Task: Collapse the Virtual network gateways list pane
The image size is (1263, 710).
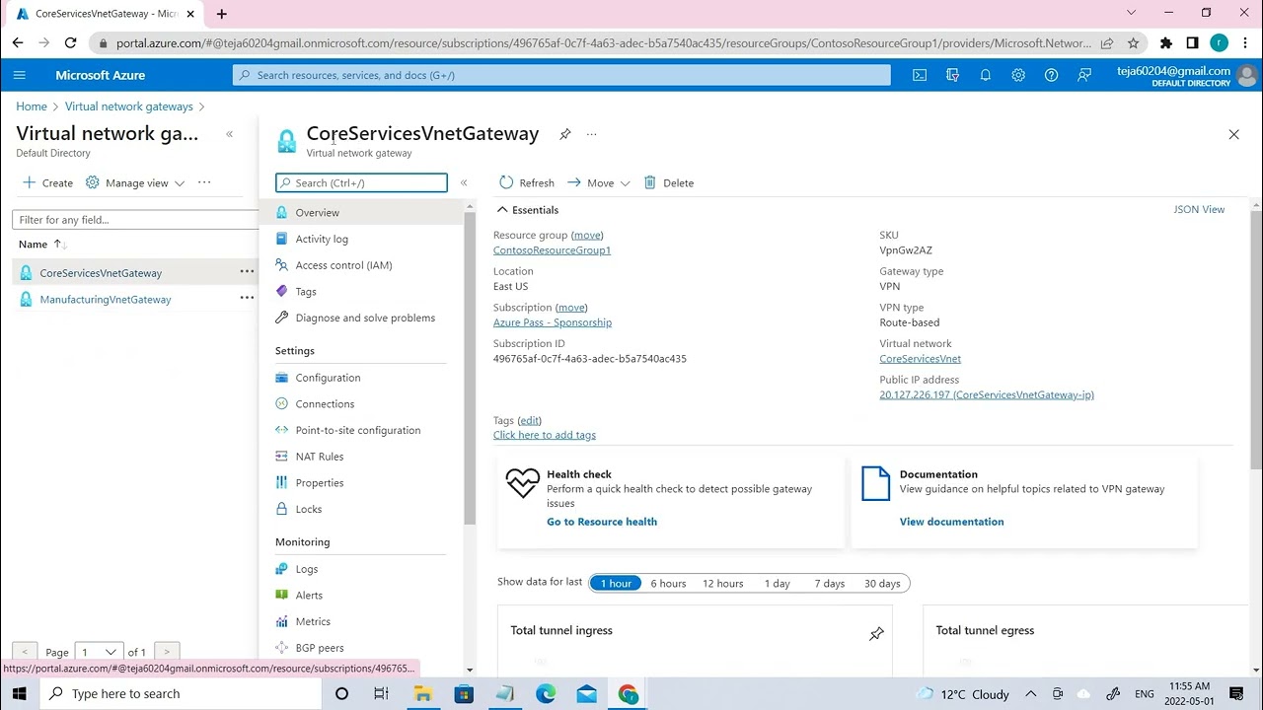Action: click(x=229, y=134)
